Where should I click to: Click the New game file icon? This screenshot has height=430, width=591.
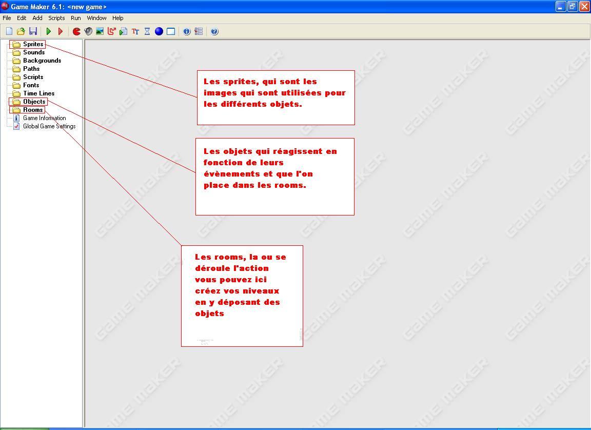pyautogui.click(x=9, y=31)
